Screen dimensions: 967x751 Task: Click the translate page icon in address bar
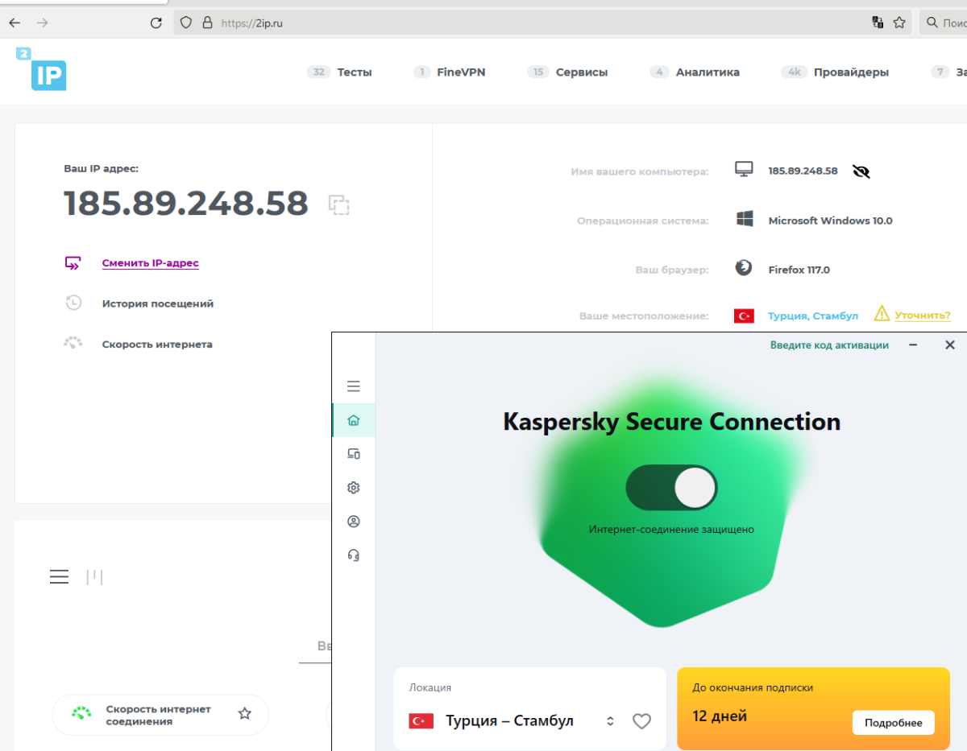pyautogui.click(x=878, y=23)
